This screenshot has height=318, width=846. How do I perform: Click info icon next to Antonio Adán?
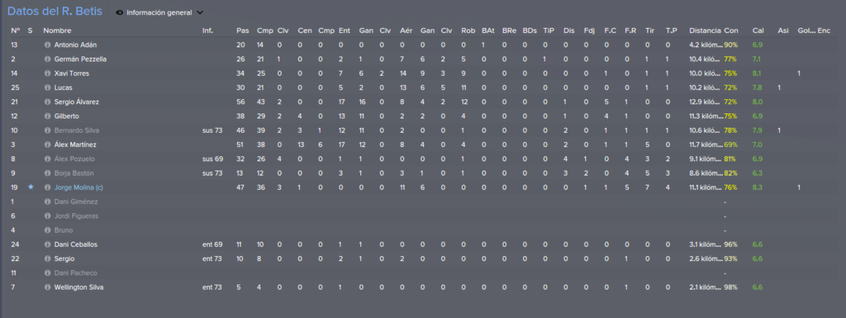[47, 45]
